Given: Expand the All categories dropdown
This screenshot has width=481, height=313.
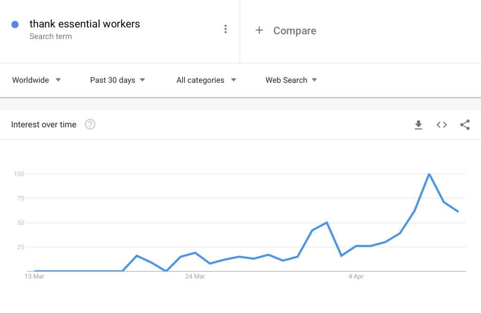Looking at the screenshot, I should 206,80.
